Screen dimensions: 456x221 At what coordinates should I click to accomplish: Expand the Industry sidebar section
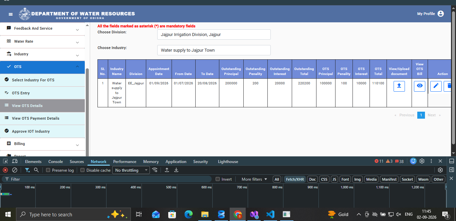42,54
